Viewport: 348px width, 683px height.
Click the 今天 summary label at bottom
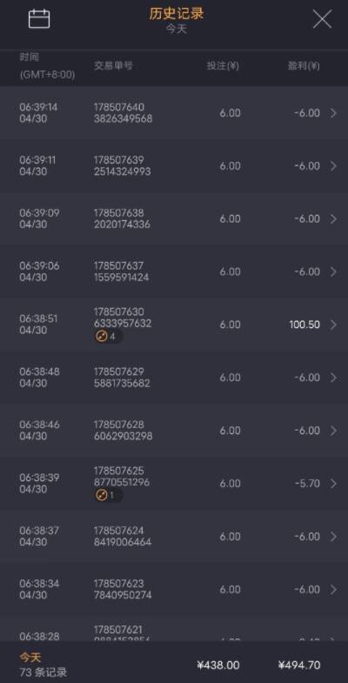point(30,657)
